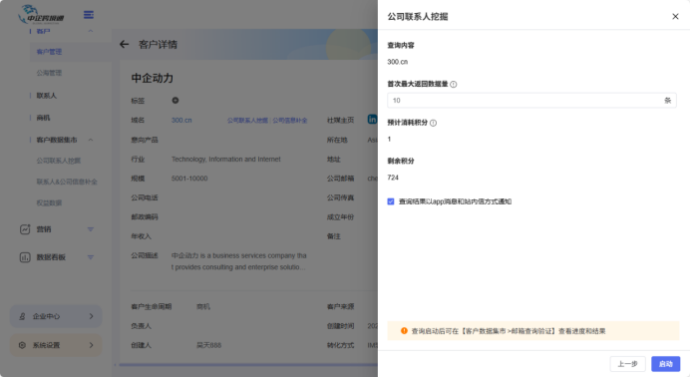Image resolution: width=691 pixels, height=377 pixels.
Task: Click the warning icon in the notice bar
Action: [x=404, y=331]
